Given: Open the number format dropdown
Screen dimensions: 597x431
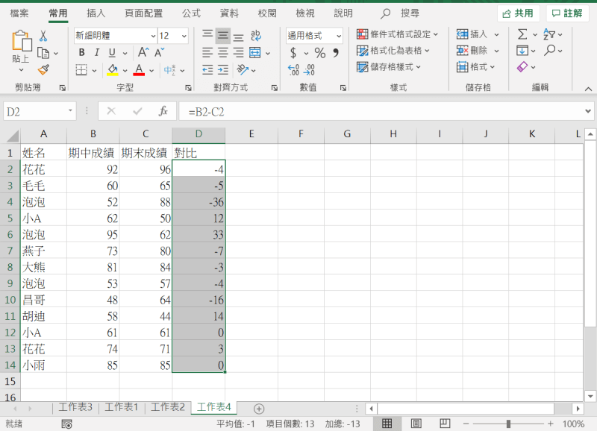Looking at the screenshot, I should tap(339, 36).
